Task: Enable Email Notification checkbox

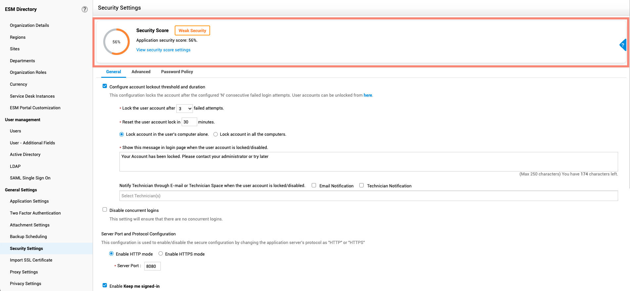Action: click(x=314, y=185)
